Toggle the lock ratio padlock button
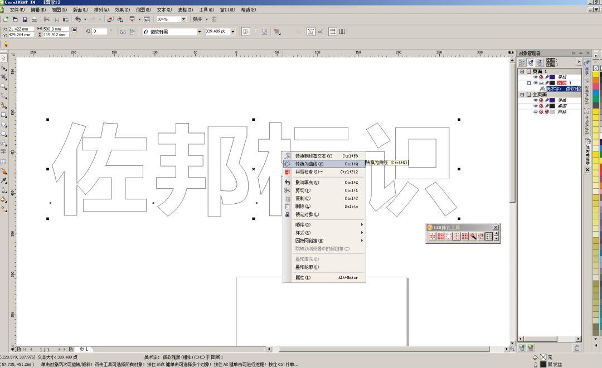This screenshot has width=602, height=368. (x=75, y=30)
